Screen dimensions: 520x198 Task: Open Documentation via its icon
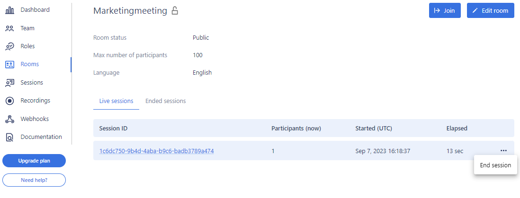(9, 137)
